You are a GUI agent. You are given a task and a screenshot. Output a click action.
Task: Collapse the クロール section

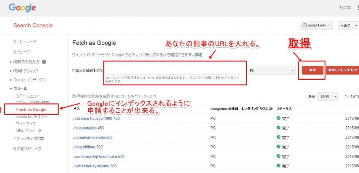coord(20,89)
